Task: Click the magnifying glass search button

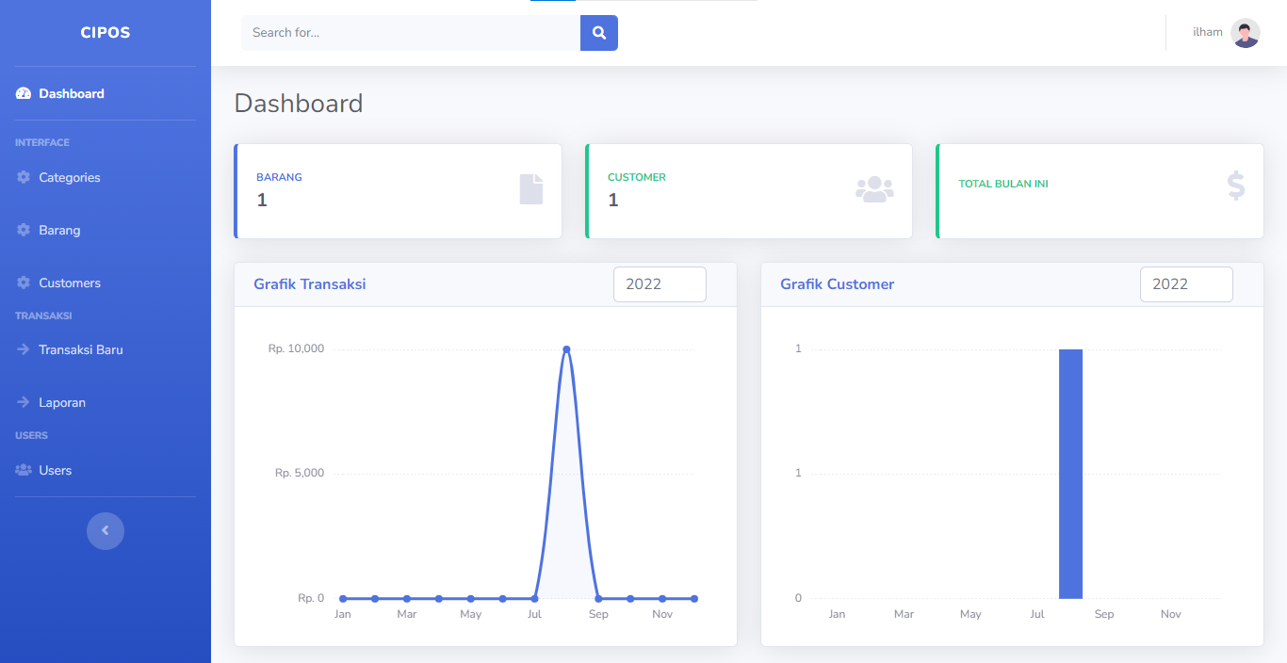Action: click(598, 33)
